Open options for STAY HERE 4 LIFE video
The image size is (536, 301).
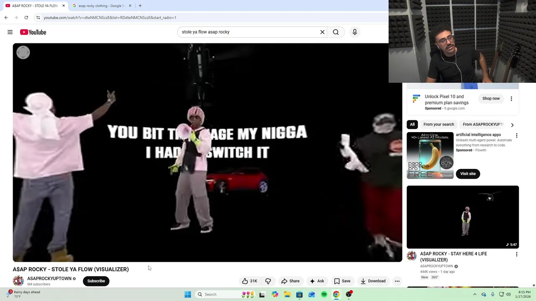516,254
